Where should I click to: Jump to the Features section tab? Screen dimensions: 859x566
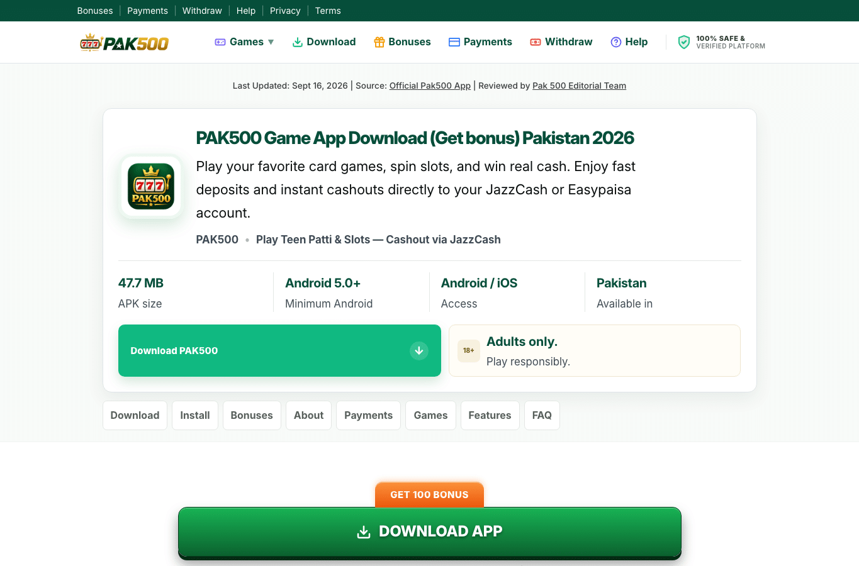pyautogui.click(x=490, y=415)
